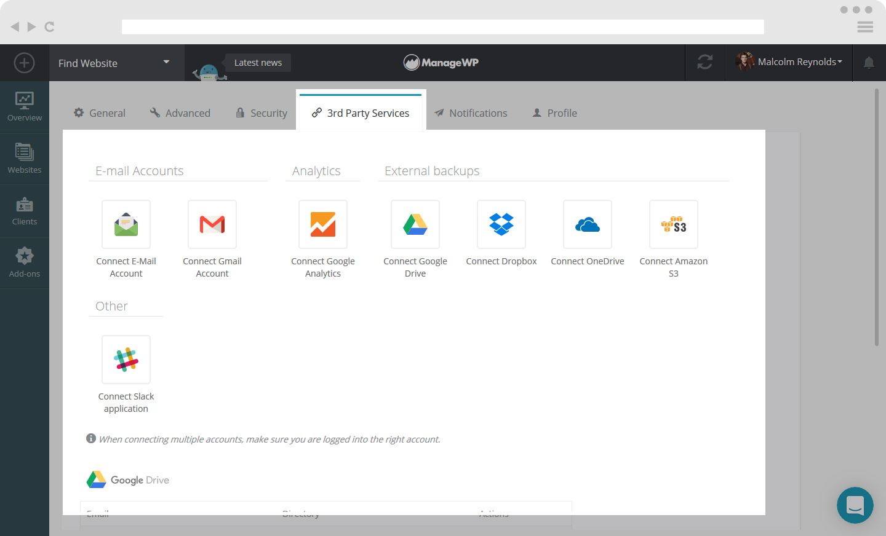The height and width of the screenshot is (536, 886).
Task: Click the 'Other' section heading
Action: coord(111,306)
